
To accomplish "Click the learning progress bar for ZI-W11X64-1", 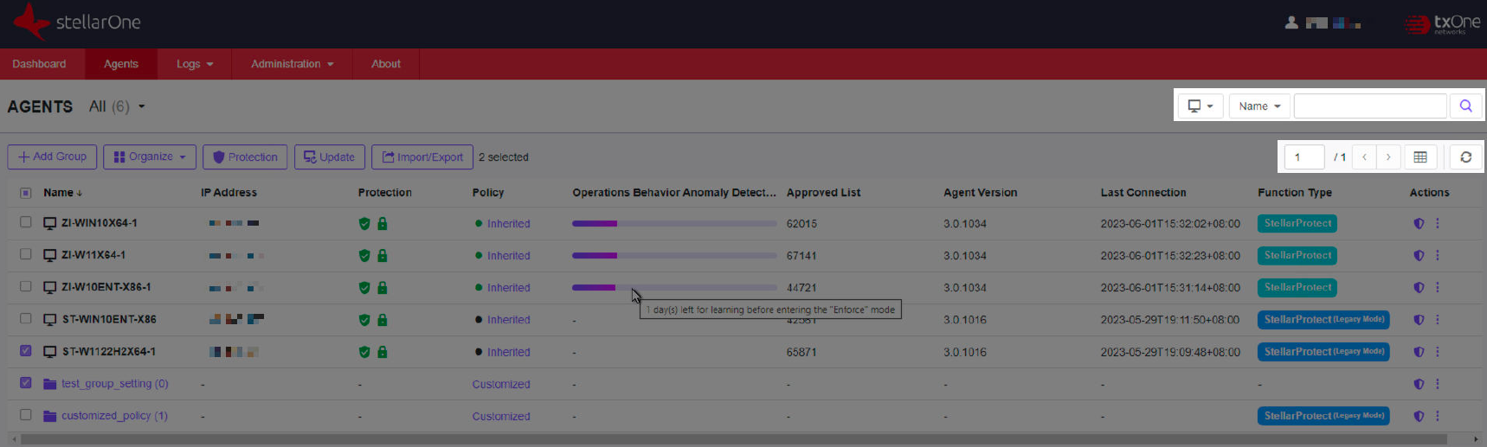I will point(673,255).
